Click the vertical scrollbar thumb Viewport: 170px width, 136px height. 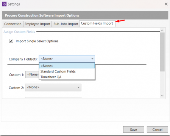[x=162, y=52]
